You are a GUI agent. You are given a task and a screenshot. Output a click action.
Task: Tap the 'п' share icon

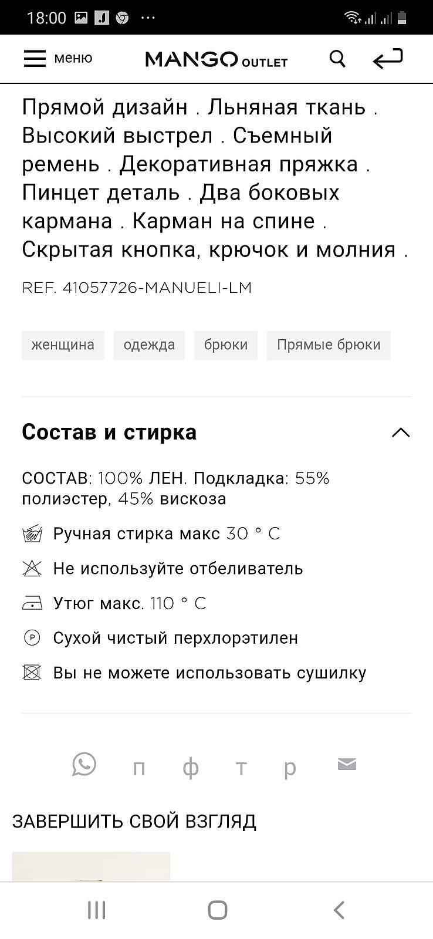pos(139,767)
